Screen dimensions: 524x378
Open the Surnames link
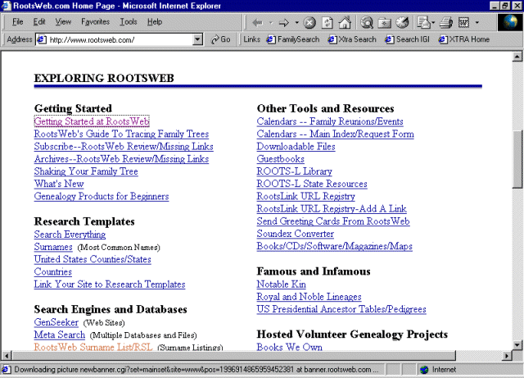click(x=53, y=247)
